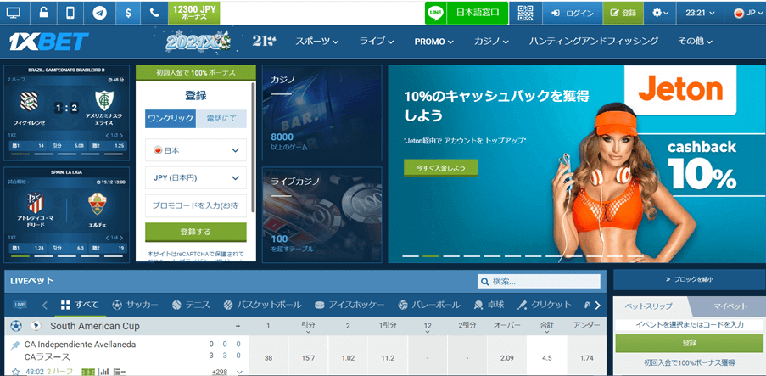Open the 23:21 time dropdown

pyautogui.click(x=700, y=14)
